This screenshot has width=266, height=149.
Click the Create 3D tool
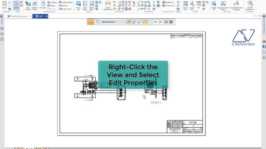click(x=214, y=5)
